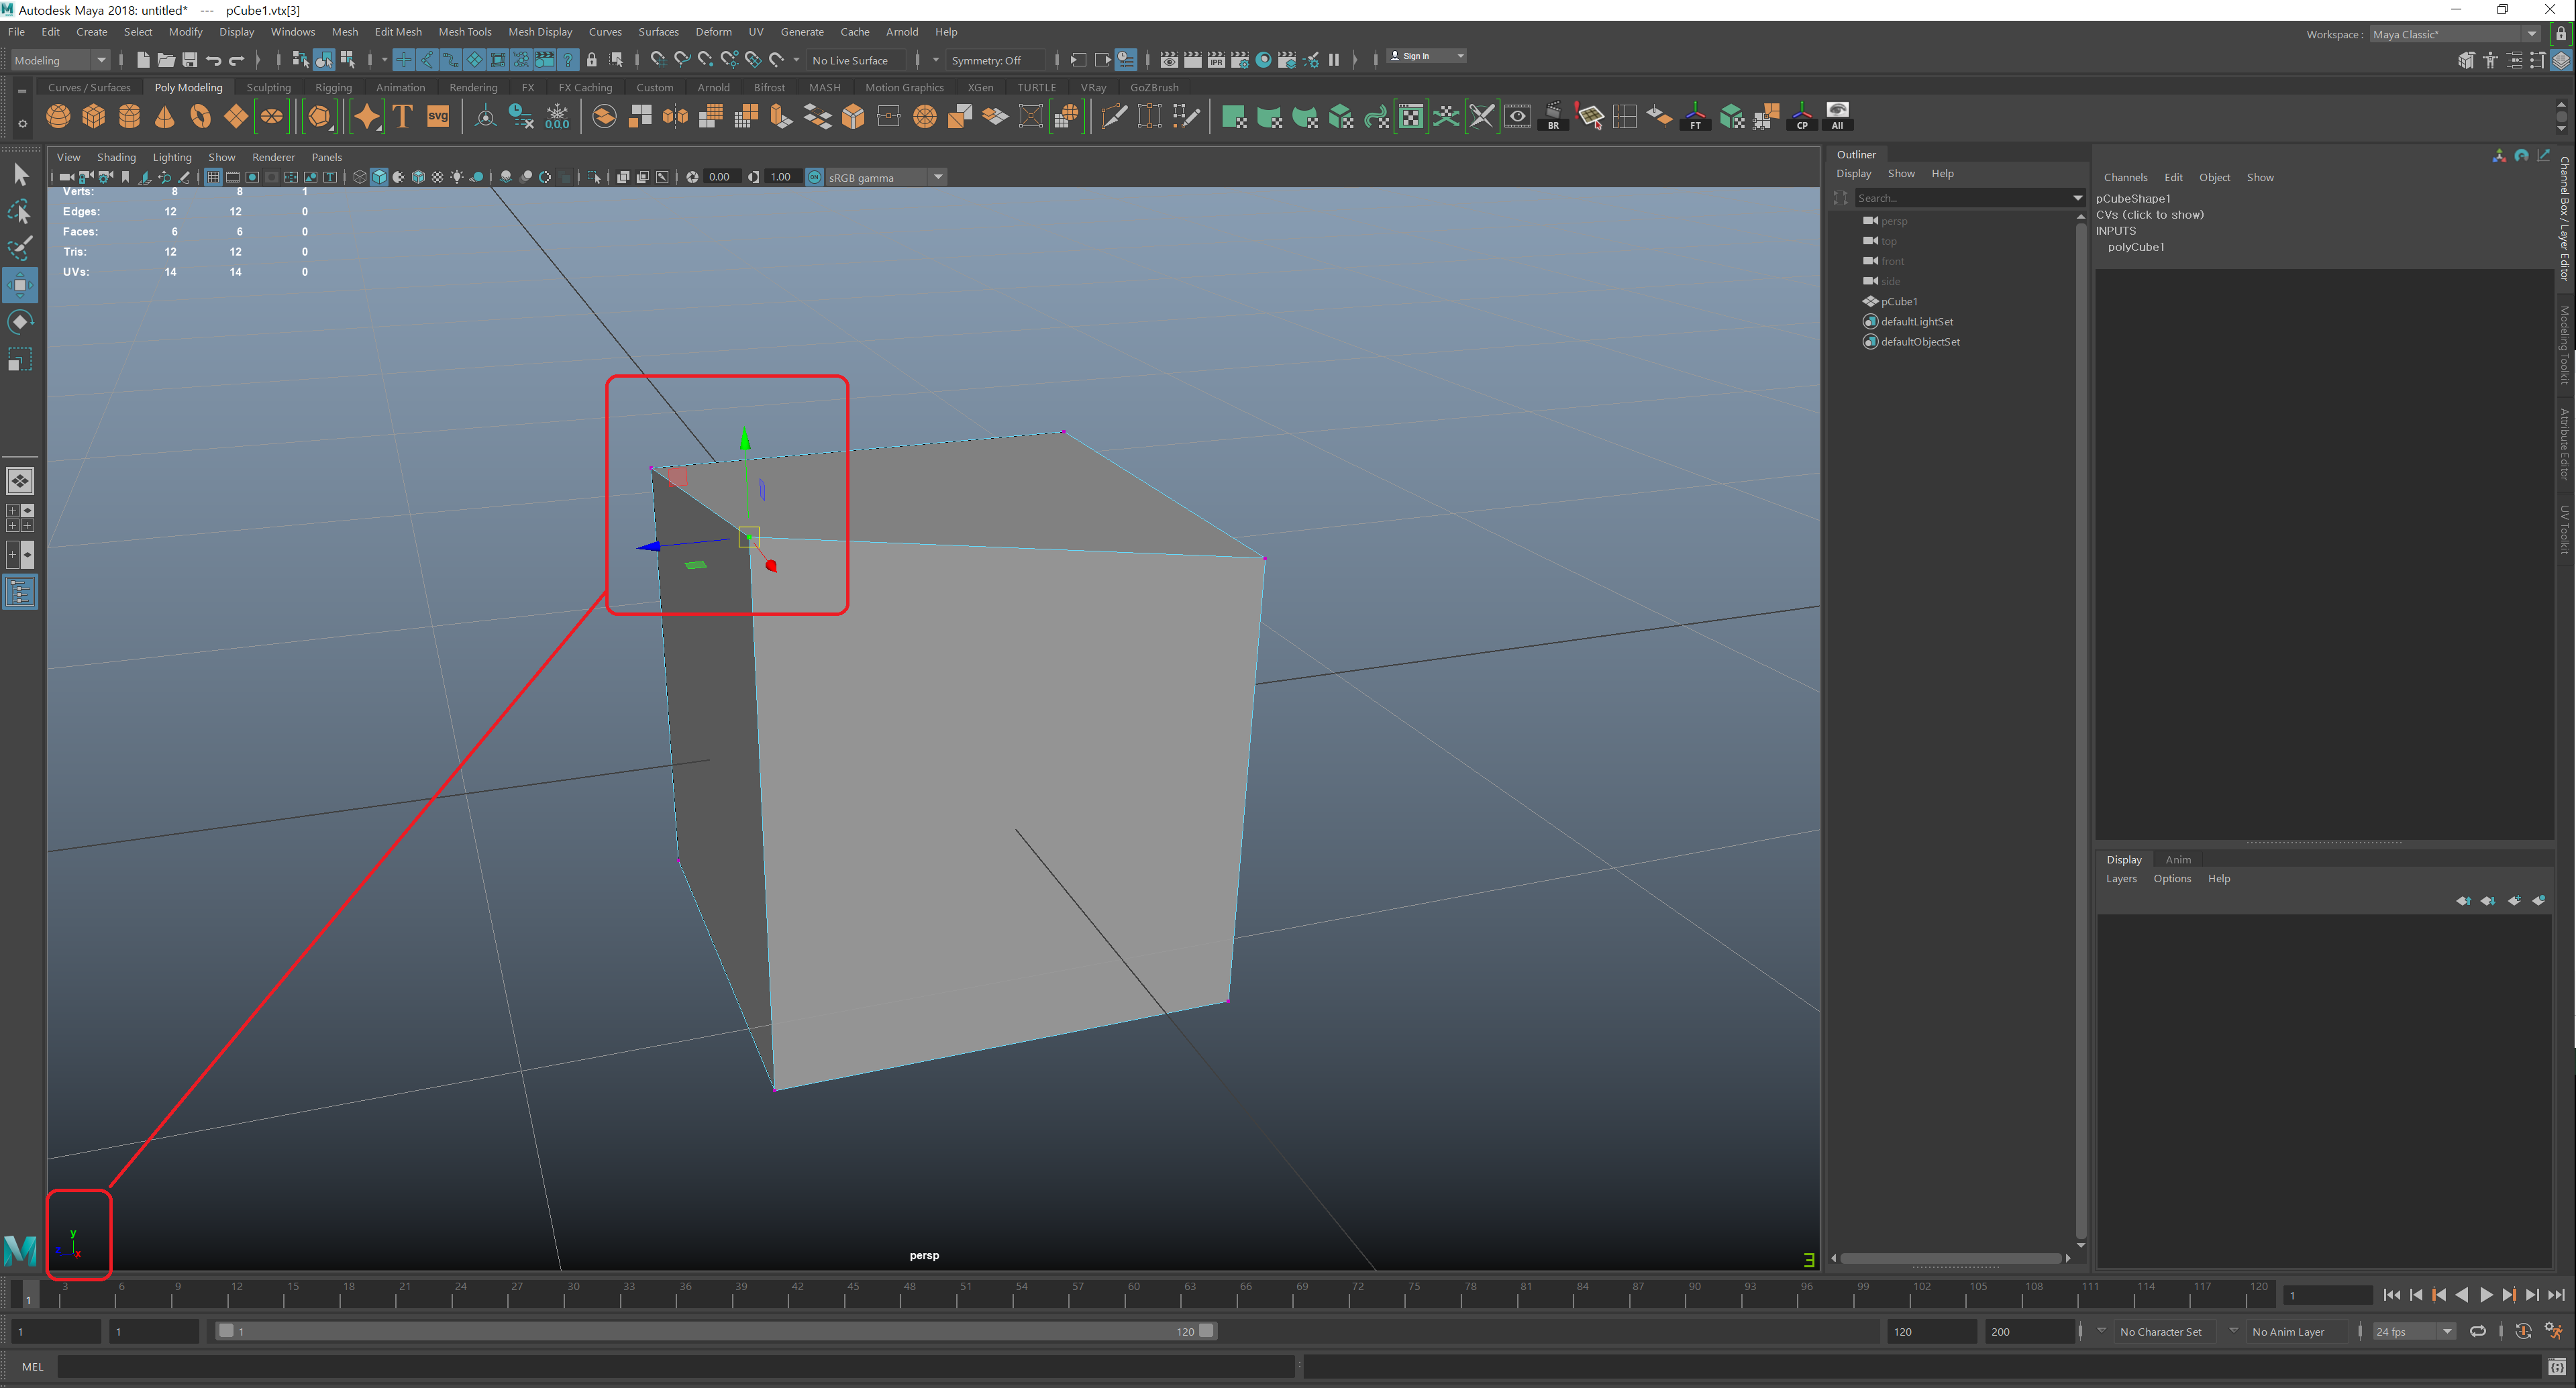Toggle use all lights in viewport
2576x1388 pixels.
pyautogui.click(x=457, y=177)
